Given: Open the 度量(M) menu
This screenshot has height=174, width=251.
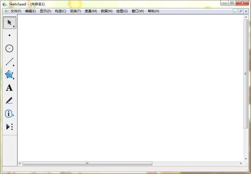Looking at the screenshot, I should pyautogui.click(x=90, y=11).
